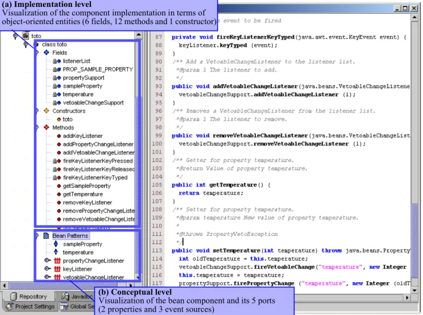Switch to the Repository tab
This screenshot has height=315, width=423.
[28, 296]
